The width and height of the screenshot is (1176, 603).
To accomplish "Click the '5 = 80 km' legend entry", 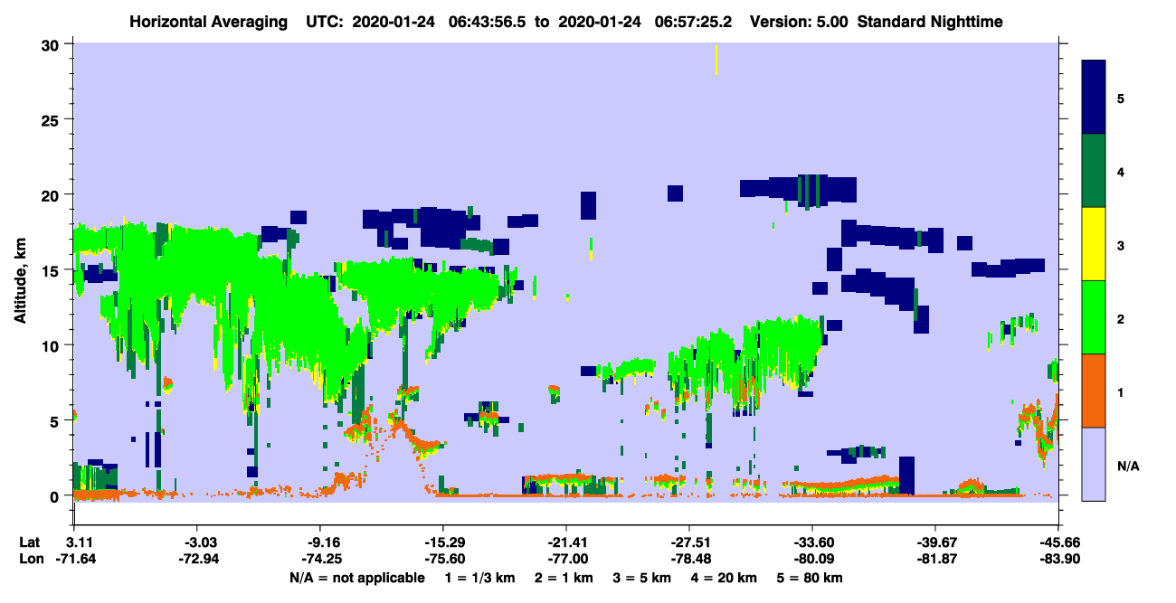I will [x=810, y=578].
